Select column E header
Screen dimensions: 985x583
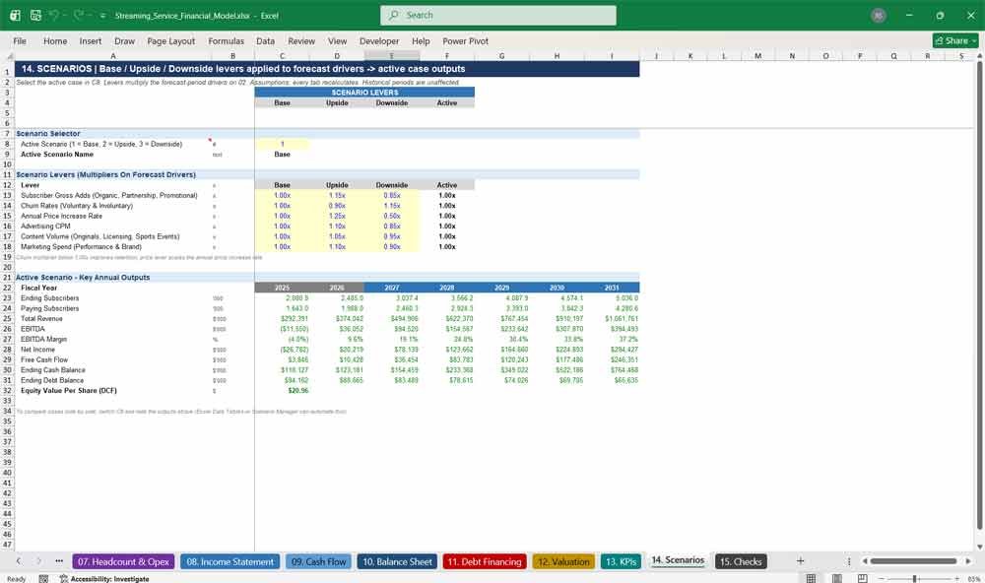[x=391, y=56]
